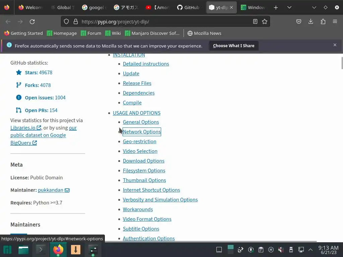Open tracking protection shield icon
The height and width of the screenshot is (257, 343).
(x=66, y=22)
